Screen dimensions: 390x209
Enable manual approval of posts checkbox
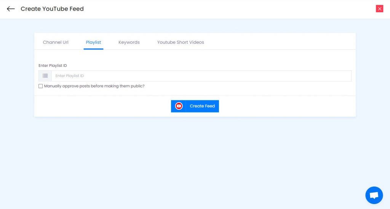[x=40, y=86]
